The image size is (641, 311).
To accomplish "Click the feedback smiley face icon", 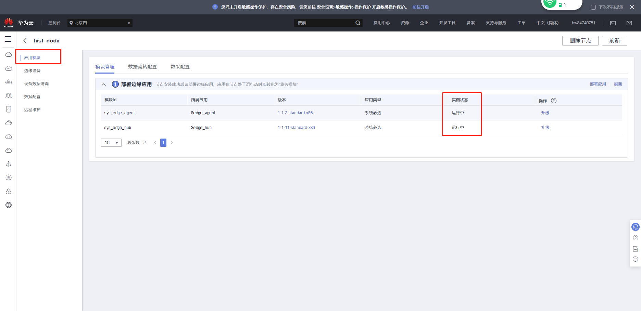I will tap(636, 259).
